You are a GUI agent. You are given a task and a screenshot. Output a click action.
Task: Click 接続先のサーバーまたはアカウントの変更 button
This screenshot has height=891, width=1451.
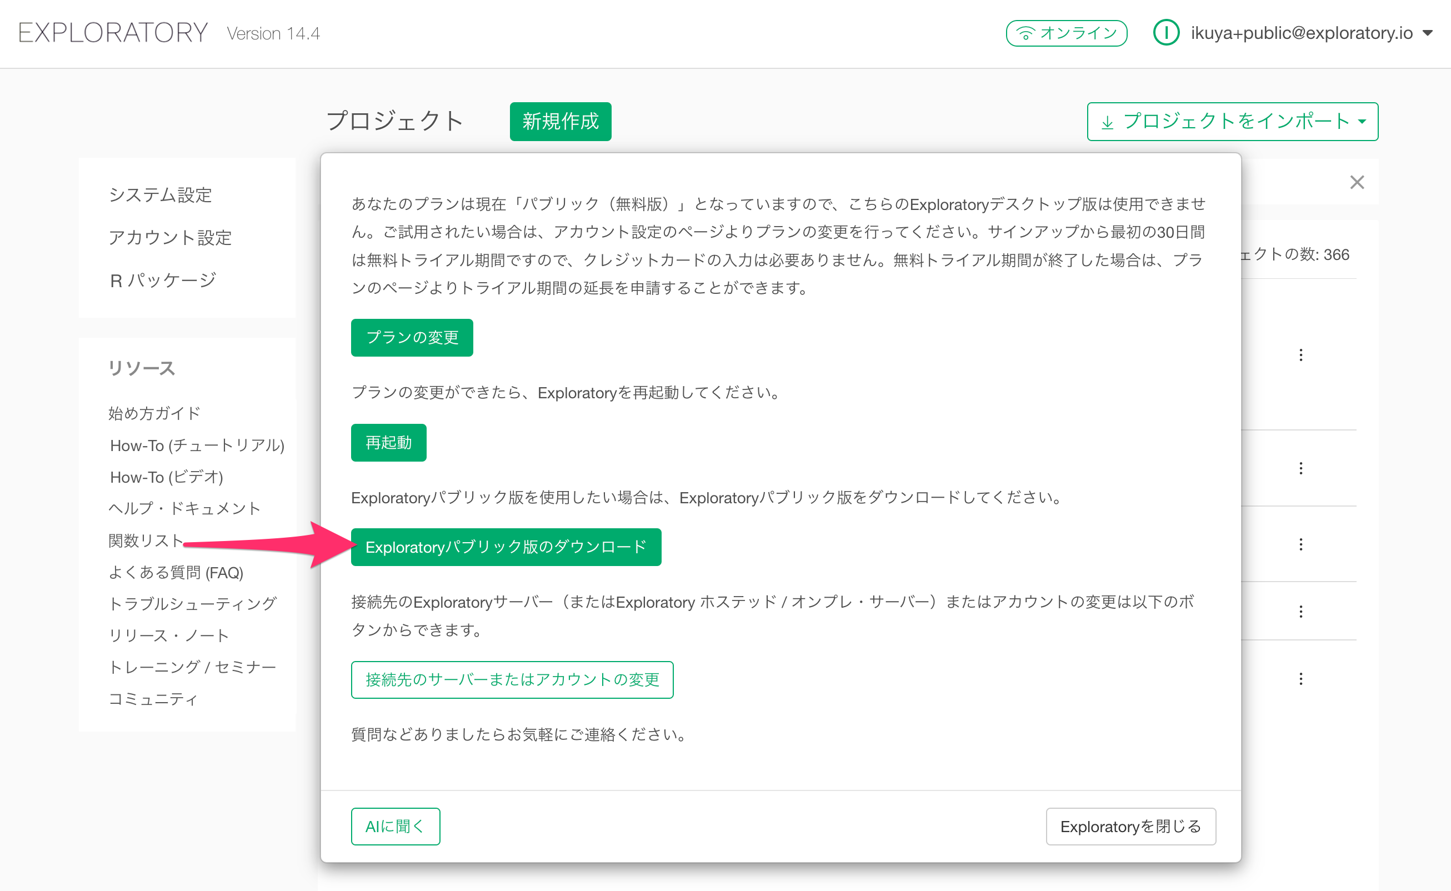coord(512,679)
